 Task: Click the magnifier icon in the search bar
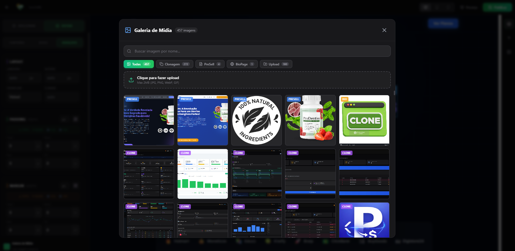(x=129, y=51)
